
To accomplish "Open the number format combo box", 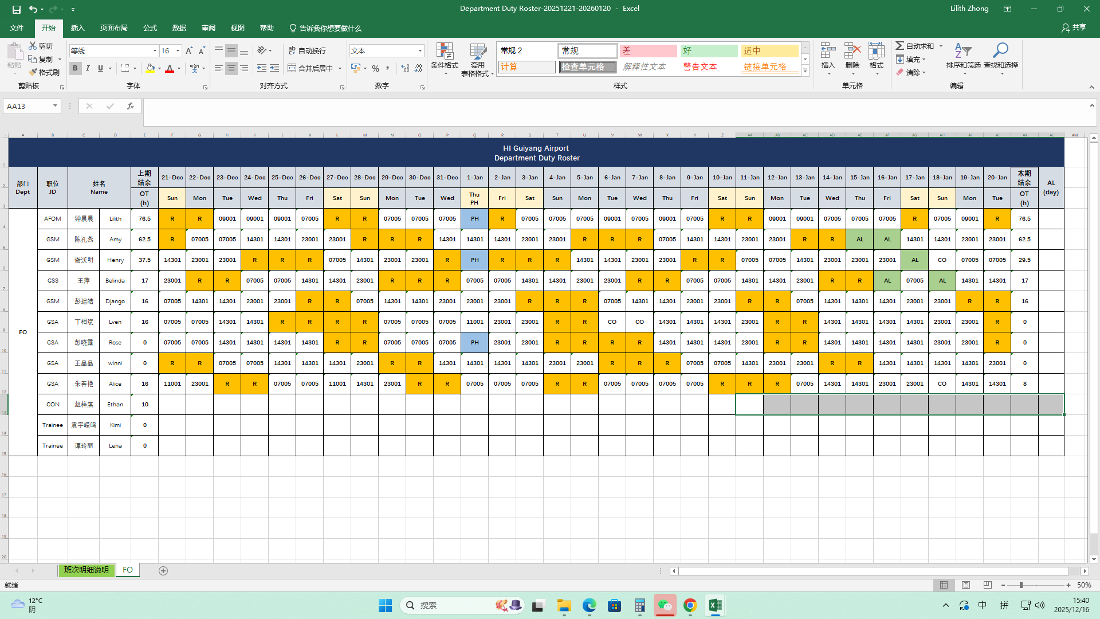I will tap(387, 51).
